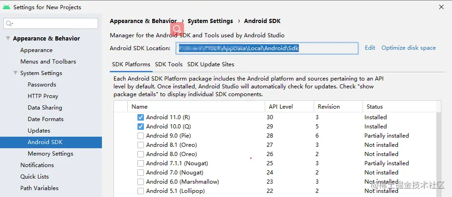Open the SDK Update Sites tab
The height and width of the screenshot is (197, 452).
pyautogui.click(x=211, y=64)
